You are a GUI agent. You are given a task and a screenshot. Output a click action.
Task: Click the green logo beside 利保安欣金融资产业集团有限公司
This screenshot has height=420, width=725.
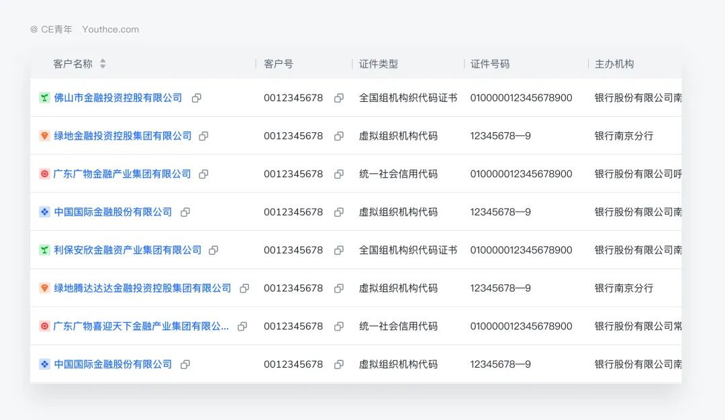44,250
